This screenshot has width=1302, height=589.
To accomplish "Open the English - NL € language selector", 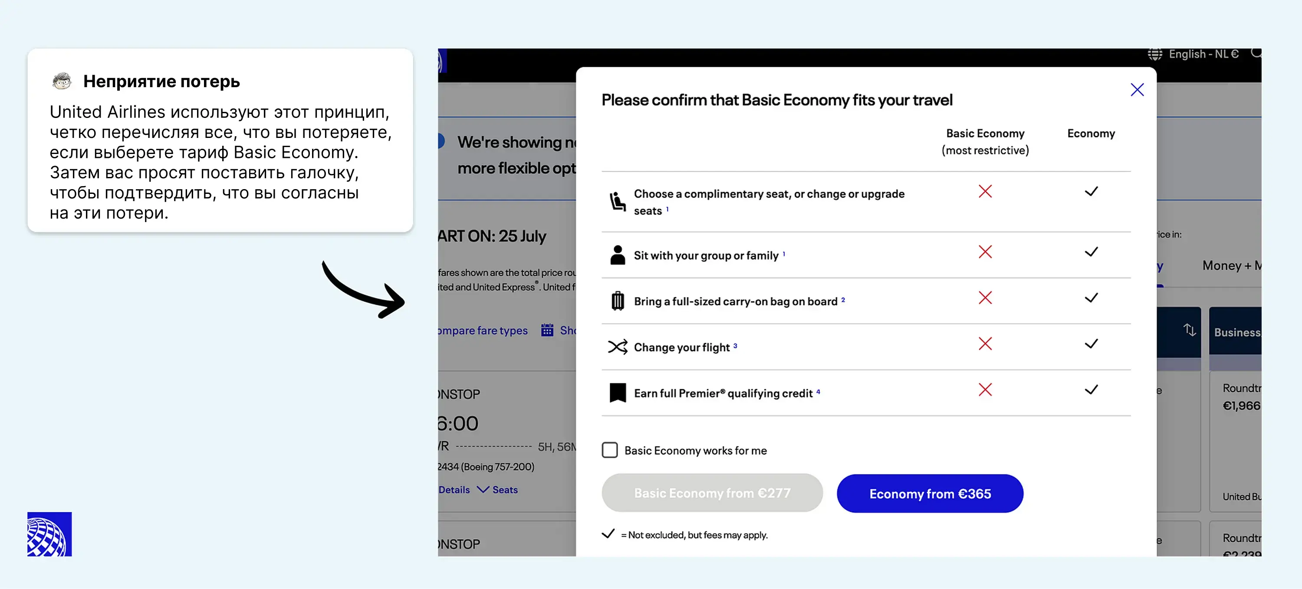I will (1203, 54).
